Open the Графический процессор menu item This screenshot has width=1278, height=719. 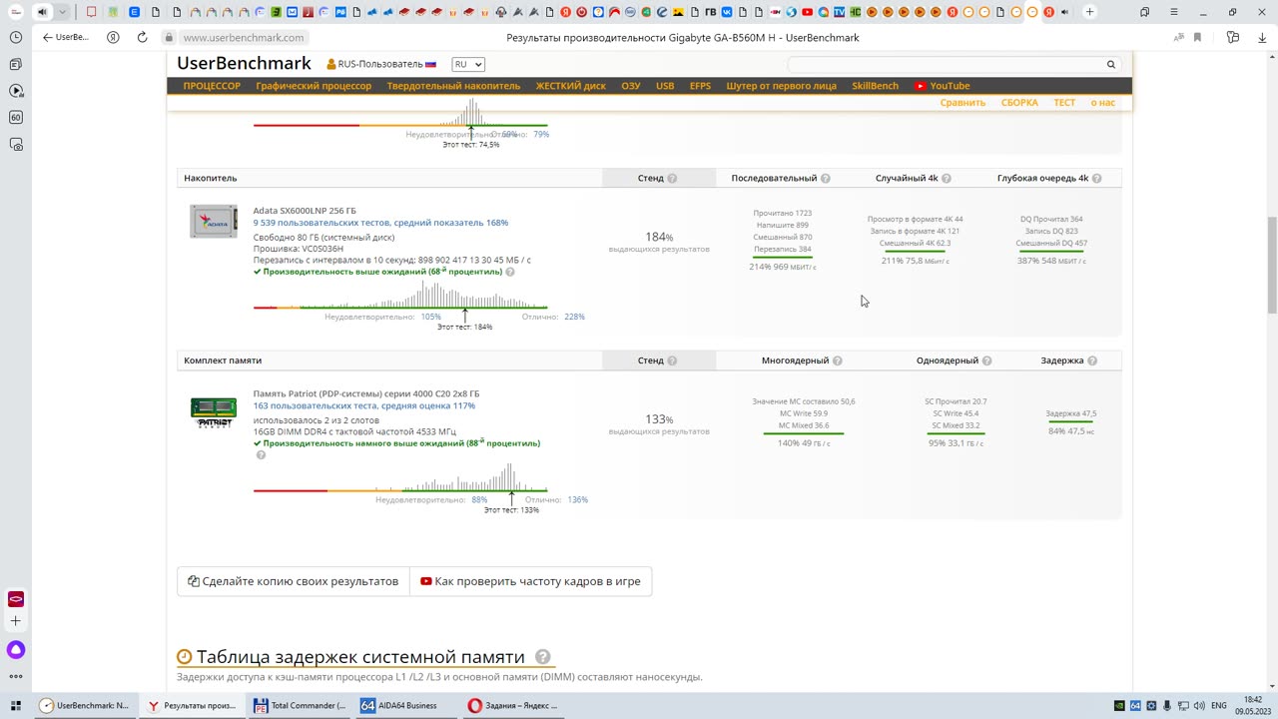click(314, 86)
